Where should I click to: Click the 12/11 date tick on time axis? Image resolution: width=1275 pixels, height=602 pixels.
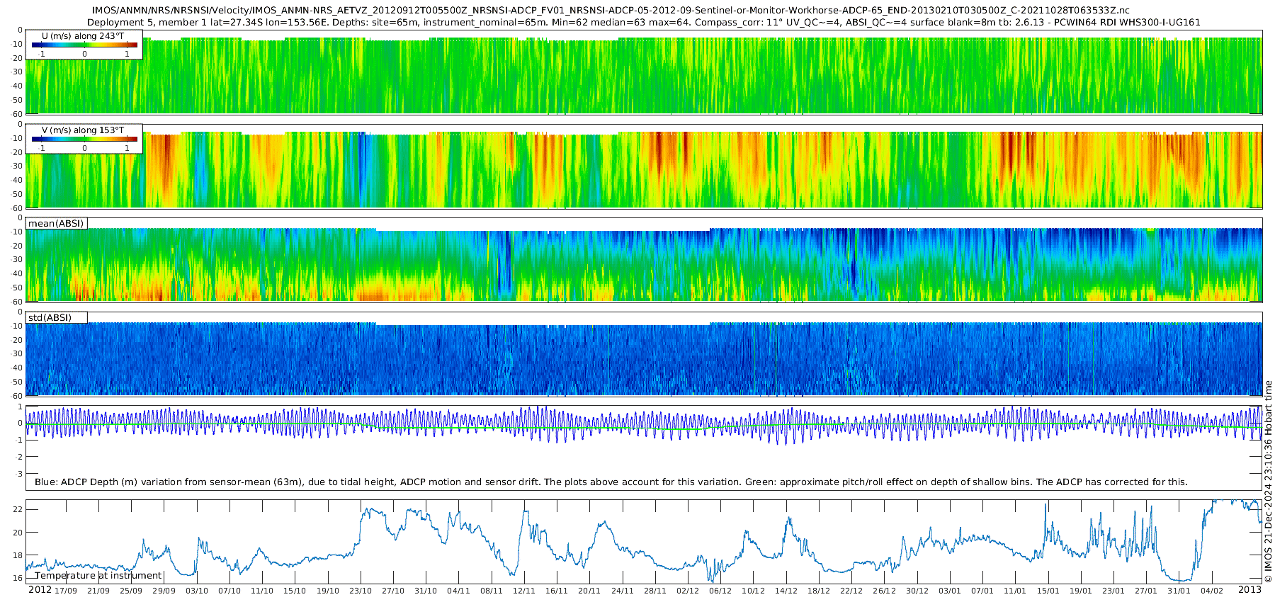(x=524, y=591)
